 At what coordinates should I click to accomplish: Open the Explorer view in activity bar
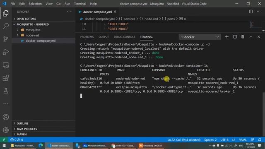[x=6, y=13]
